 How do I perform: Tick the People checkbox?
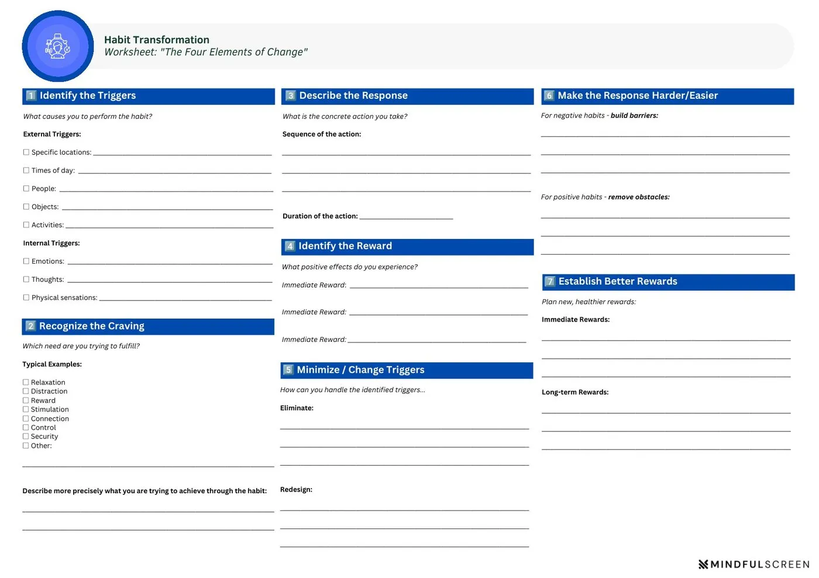(x=26, y=189)
